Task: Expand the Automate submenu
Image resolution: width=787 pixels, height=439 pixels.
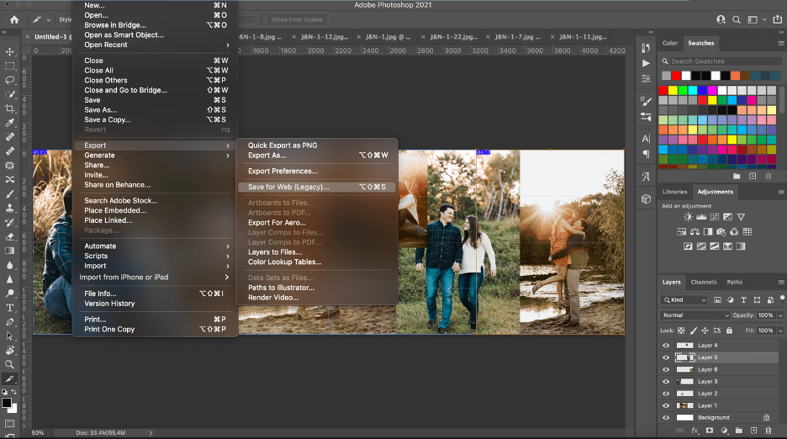Action: [155, 246]
